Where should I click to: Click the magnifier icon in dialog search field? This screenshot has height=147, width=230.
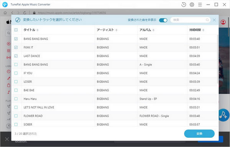(207, 20)
